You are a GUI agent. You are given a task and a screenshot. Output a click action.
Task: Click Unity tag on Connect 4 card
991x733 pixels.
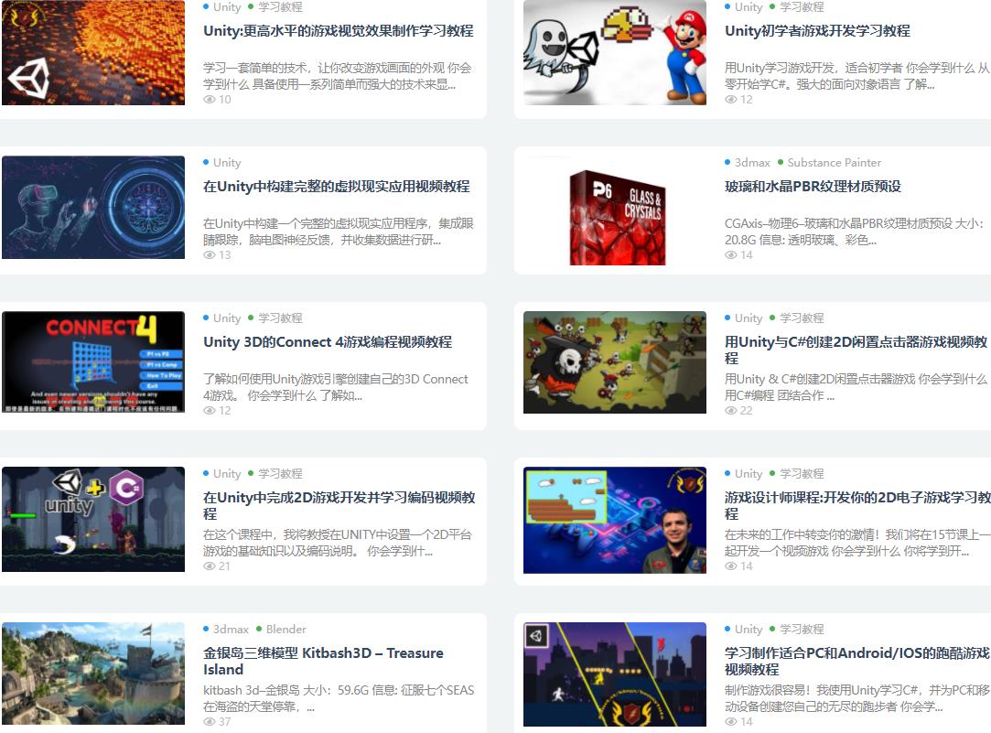[x=227, y=318]
